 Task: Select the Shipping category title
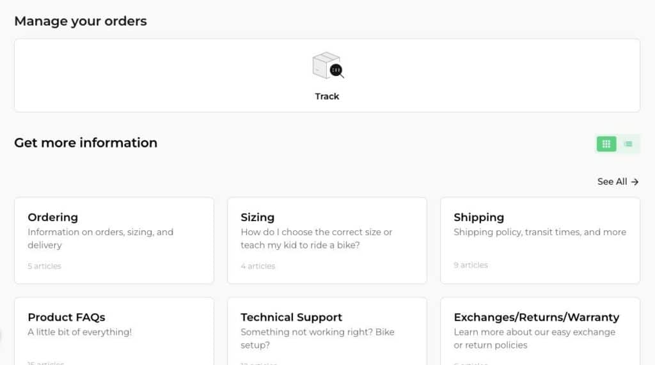[x=478, y=217]
